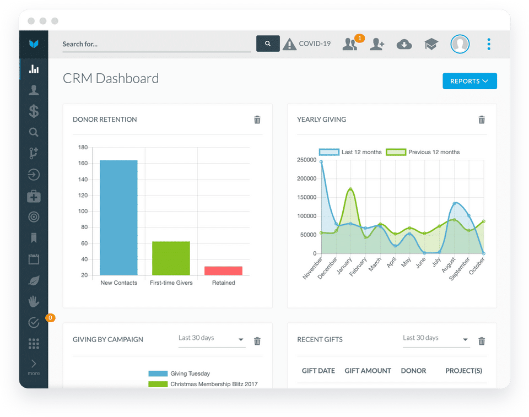This screenshot has height=417, width=529.
Task: Remove Giving By Campaign widget with trash
Action: pyautogui.click(x=257, y=341)
